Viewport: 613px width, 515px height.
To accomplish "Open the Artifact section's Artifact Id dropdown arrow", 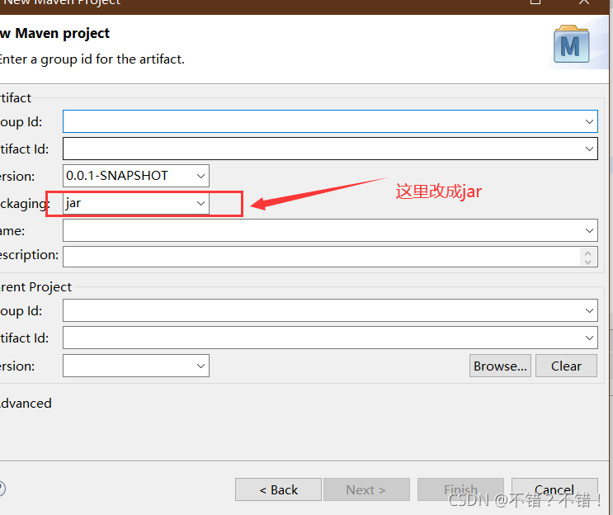I will 589,149.
